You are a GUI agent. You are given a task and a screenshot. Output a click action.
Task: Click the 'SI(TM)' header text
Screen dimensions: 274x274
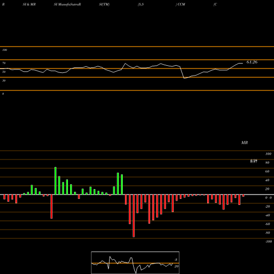click(x=104, y=4)
